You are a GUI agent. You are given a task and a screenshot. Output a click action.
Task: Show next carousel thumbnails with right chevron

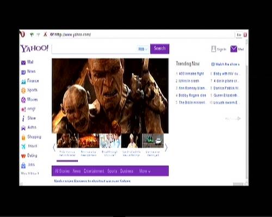(x=166, y=148)
